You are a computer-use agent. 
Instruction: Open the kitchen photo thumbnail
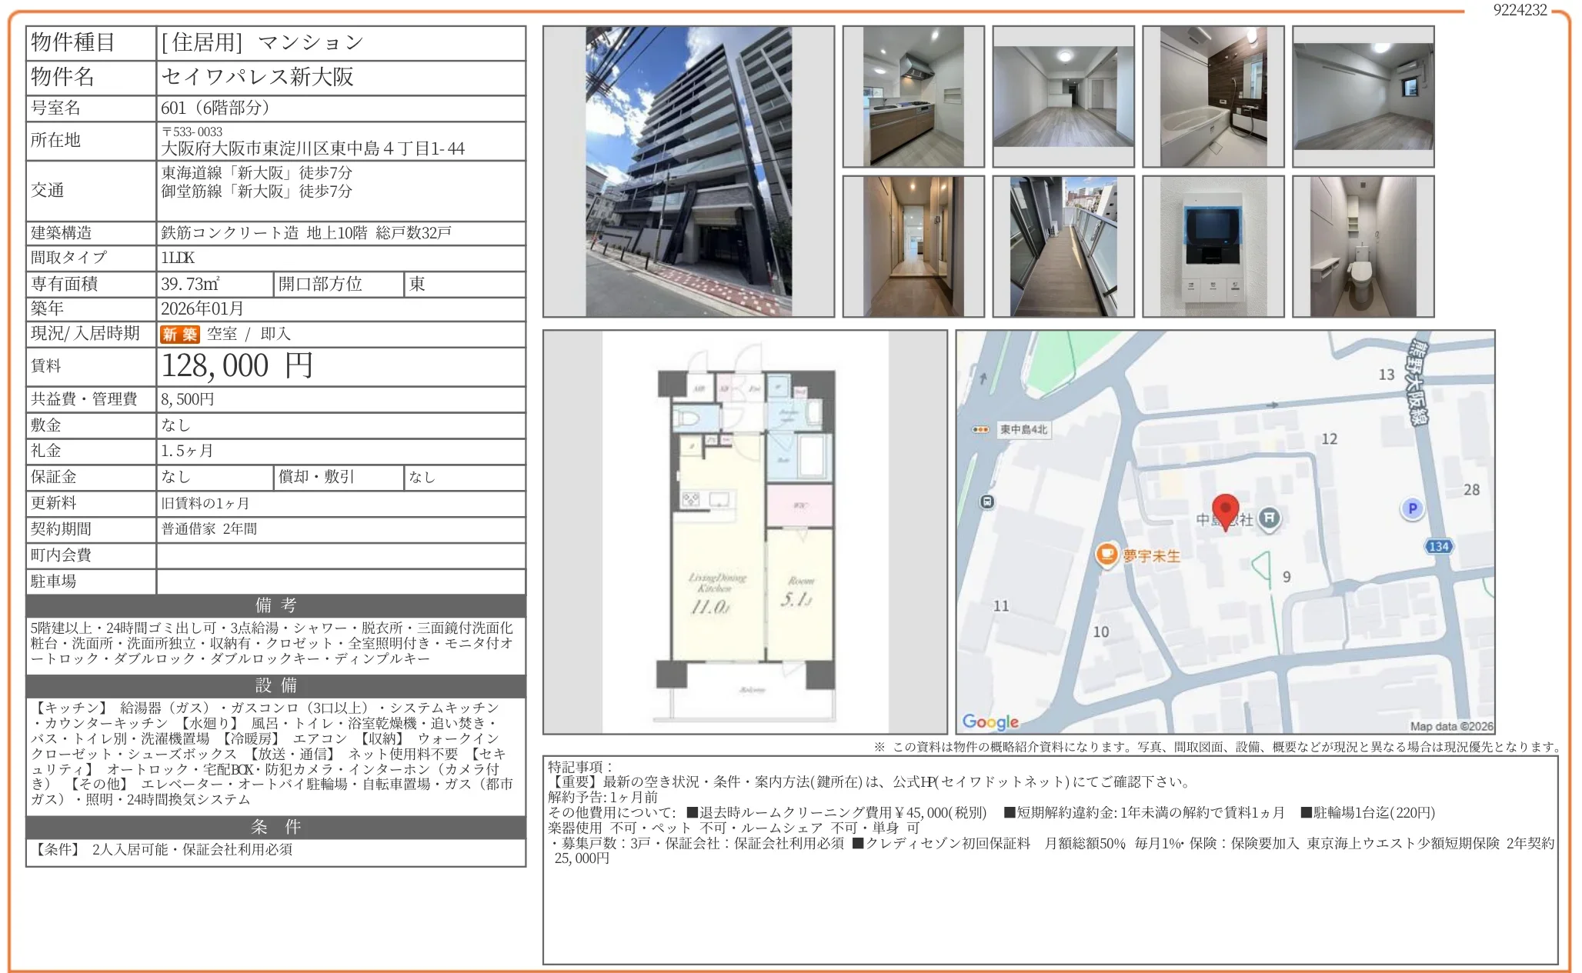click(x=913, y=96)
